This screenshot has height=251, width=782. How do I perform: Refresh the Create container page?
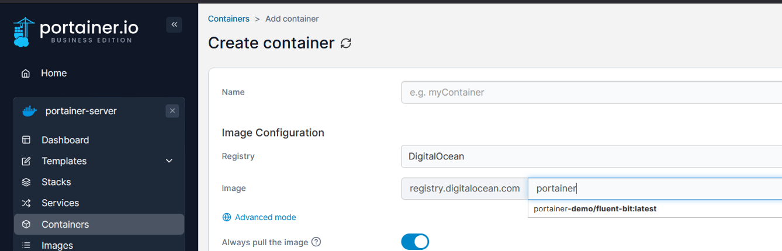coord(346,43)
